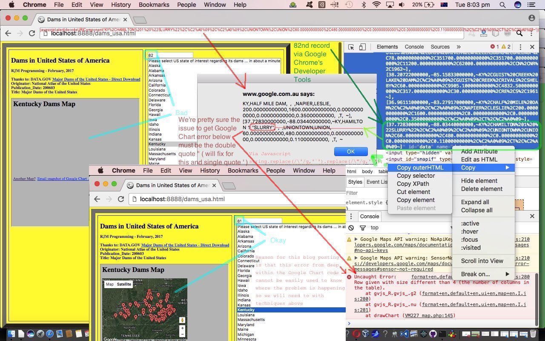Viewport: 545px width, 341px height.
Task: Open the Copy submenu in context menu
Action: (485, 168)
